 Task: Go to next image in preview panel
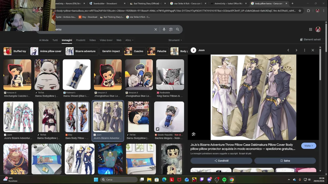pos(296,50)
